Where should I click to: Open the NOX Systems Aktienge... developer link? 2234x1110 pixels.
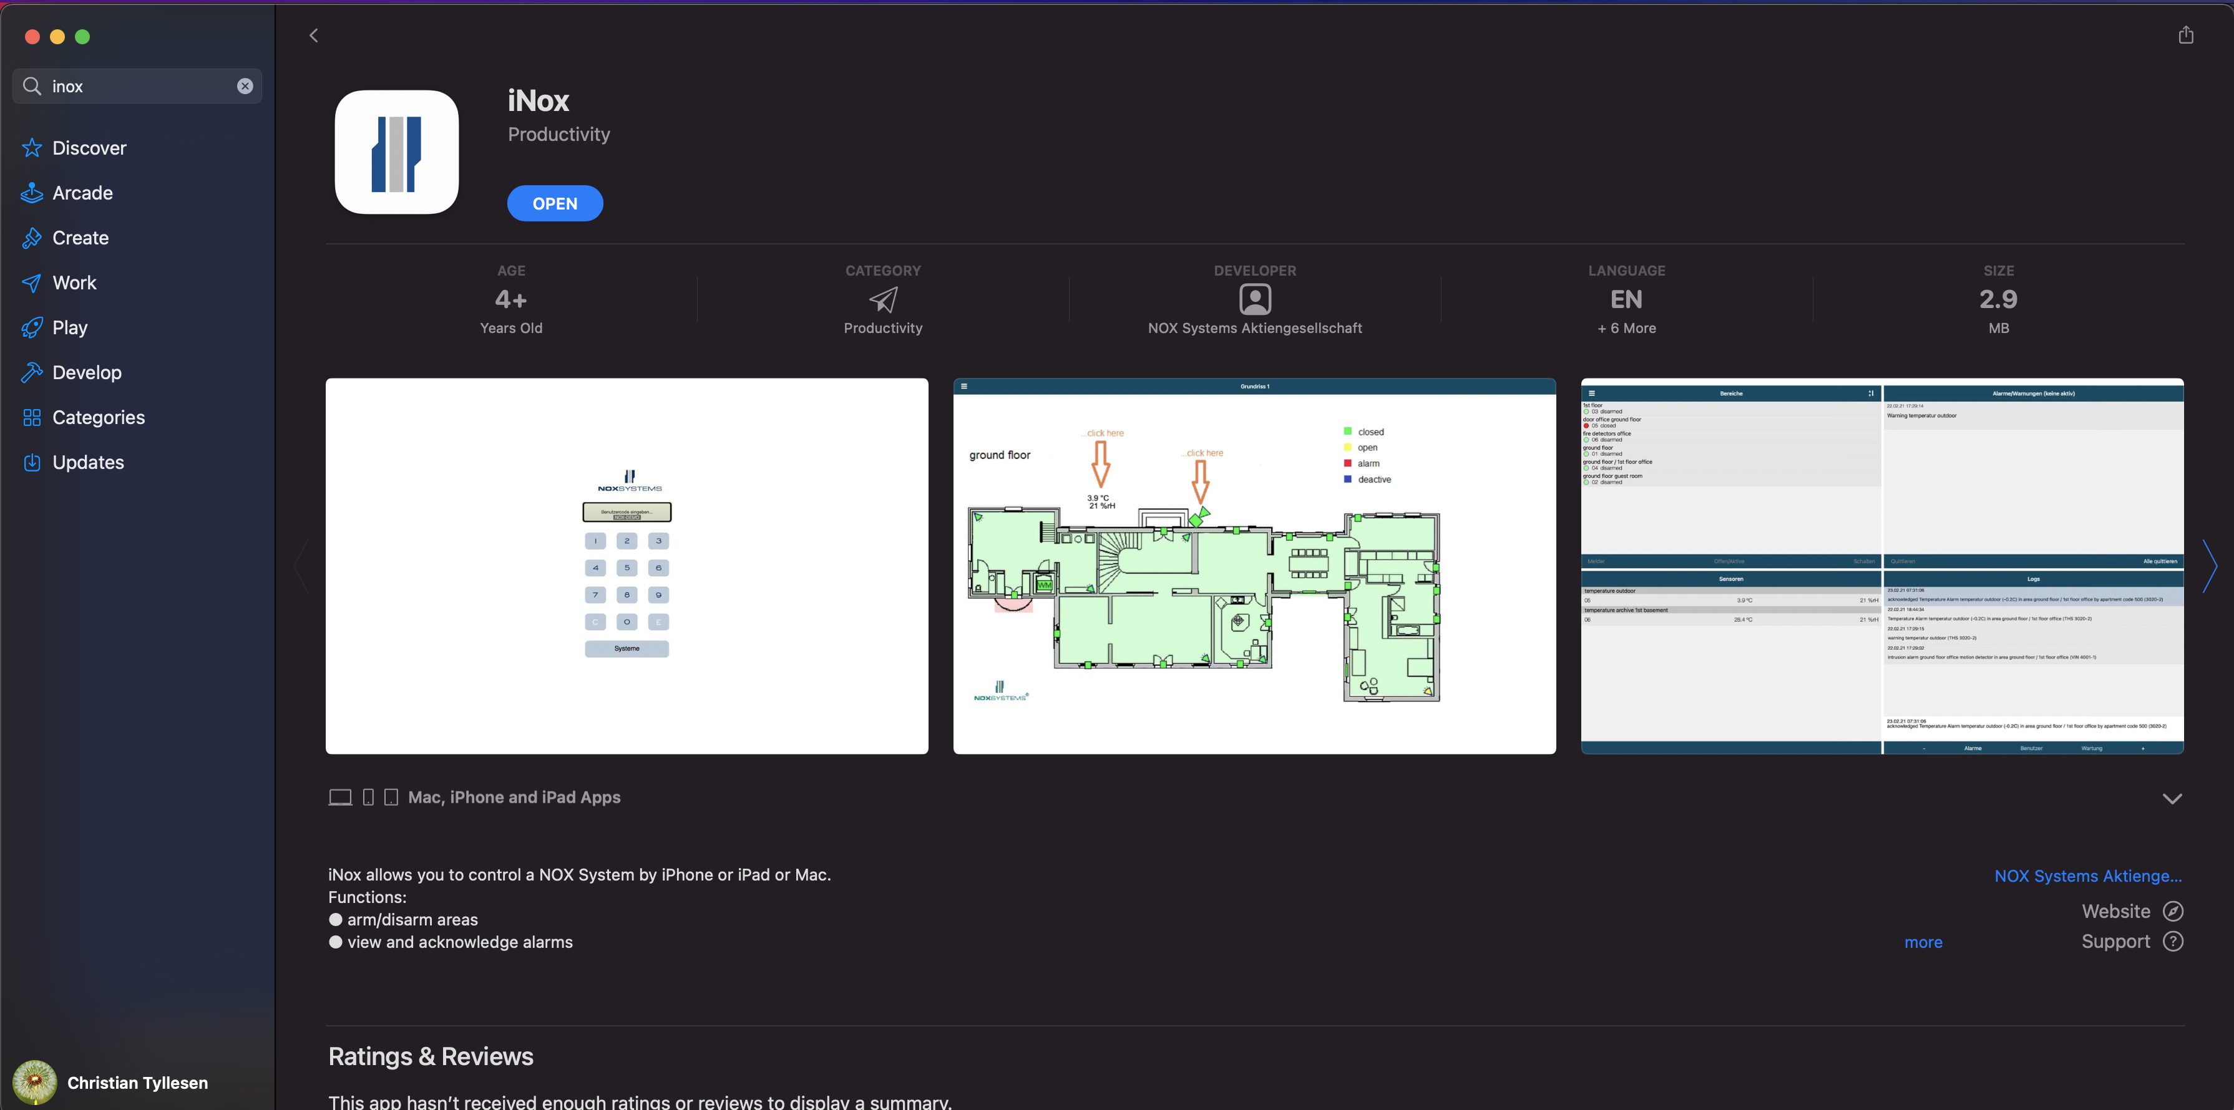pos(2089,876)
